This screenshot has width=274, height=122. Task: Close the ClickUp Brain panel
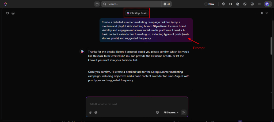[x=267, y=13]
